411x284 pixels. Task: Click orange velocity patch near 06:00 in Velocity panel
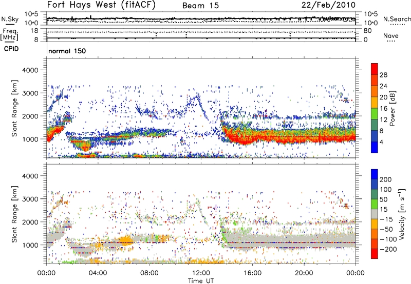[126, 240]
